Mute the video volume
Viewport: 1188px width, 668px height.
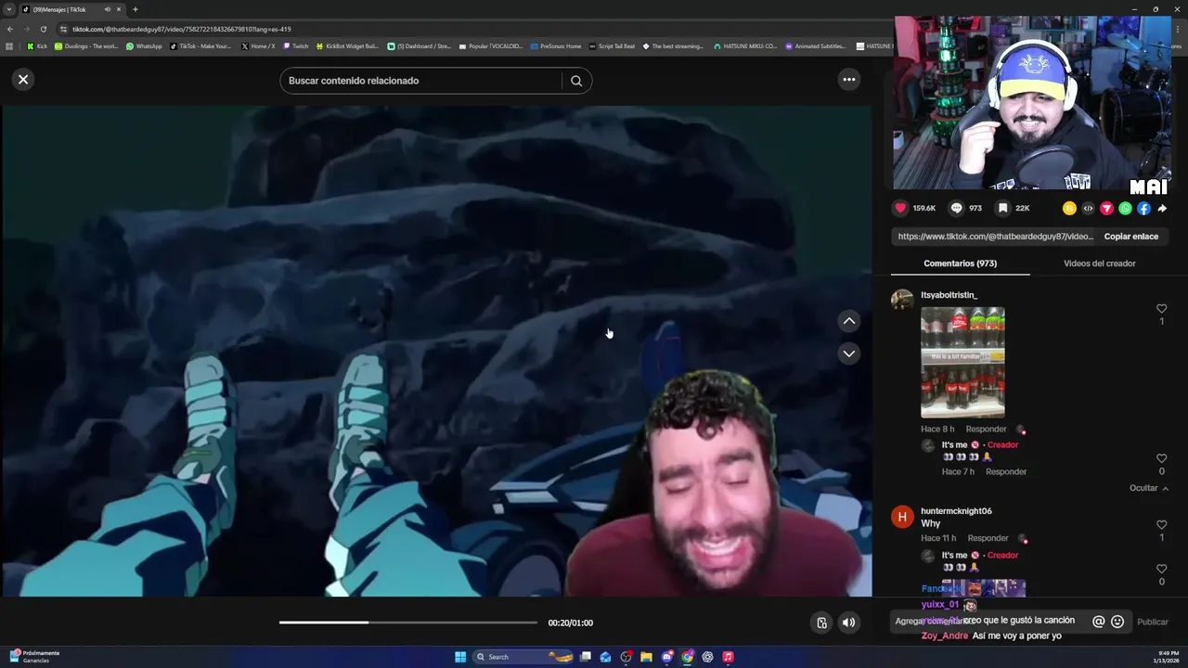[x=848, y=623]
